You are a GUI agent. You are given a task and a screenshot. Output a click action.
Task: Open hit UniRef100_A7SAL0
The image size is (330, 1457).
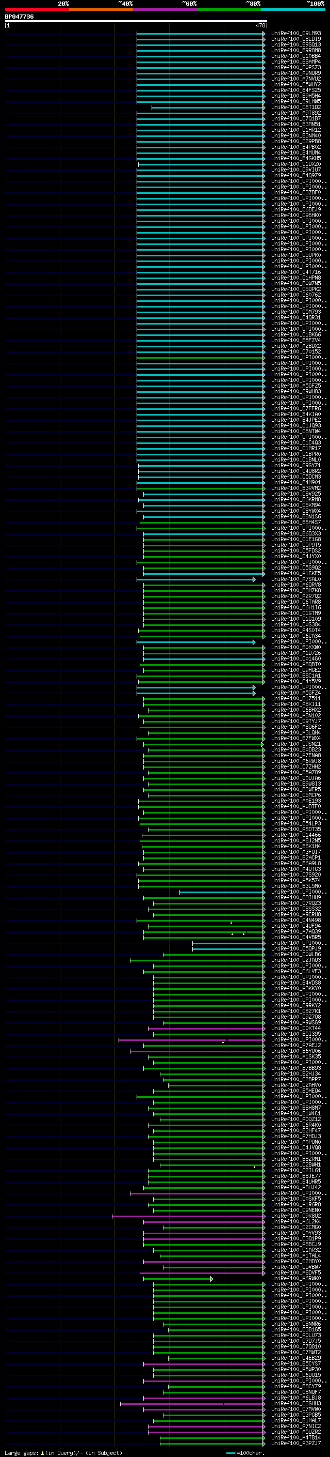pos(296,579)
